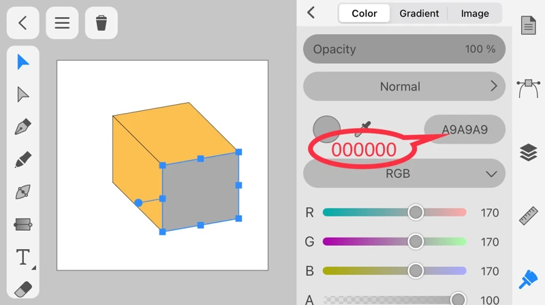545x305 pixels.
Task: Click the R channel slider handle
Action: pos(416,212)
